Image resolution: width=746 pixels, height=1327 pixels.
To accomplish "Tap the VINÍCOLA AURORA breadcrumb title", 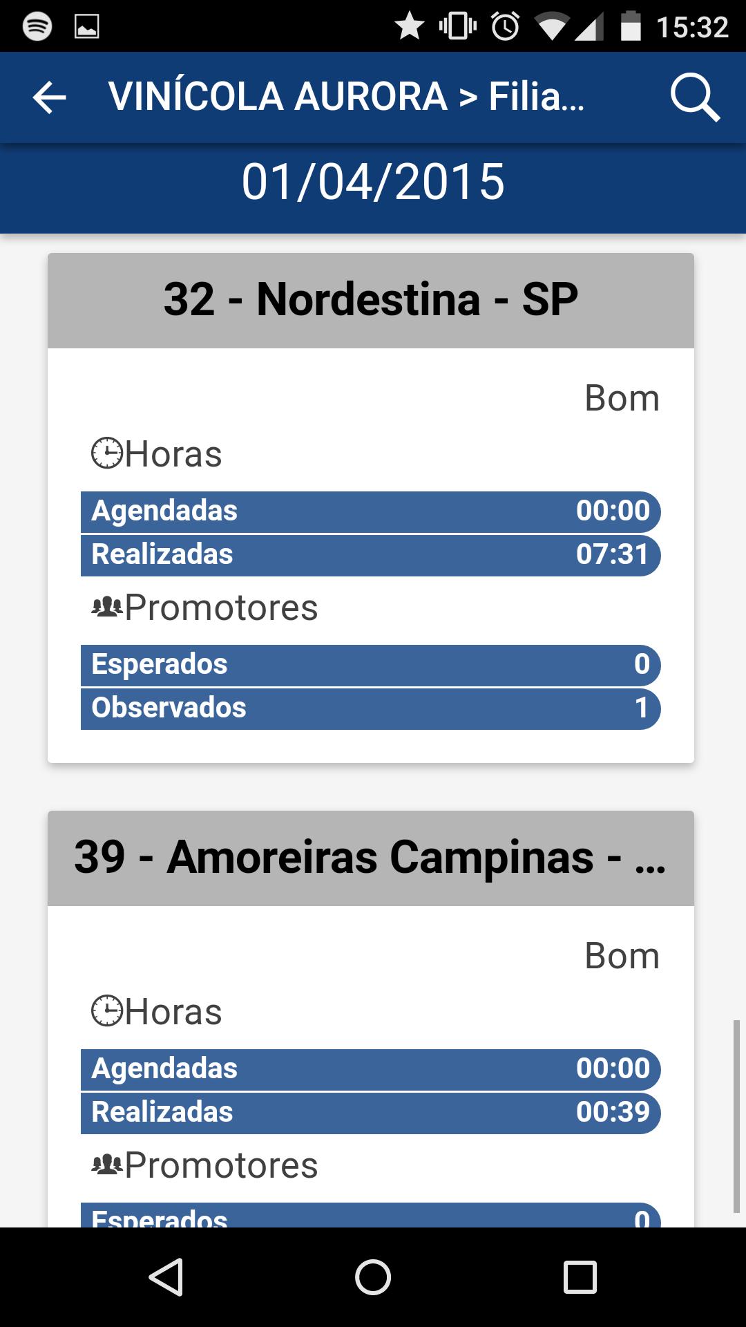I will pyautogui.click(x=347, y=97).
